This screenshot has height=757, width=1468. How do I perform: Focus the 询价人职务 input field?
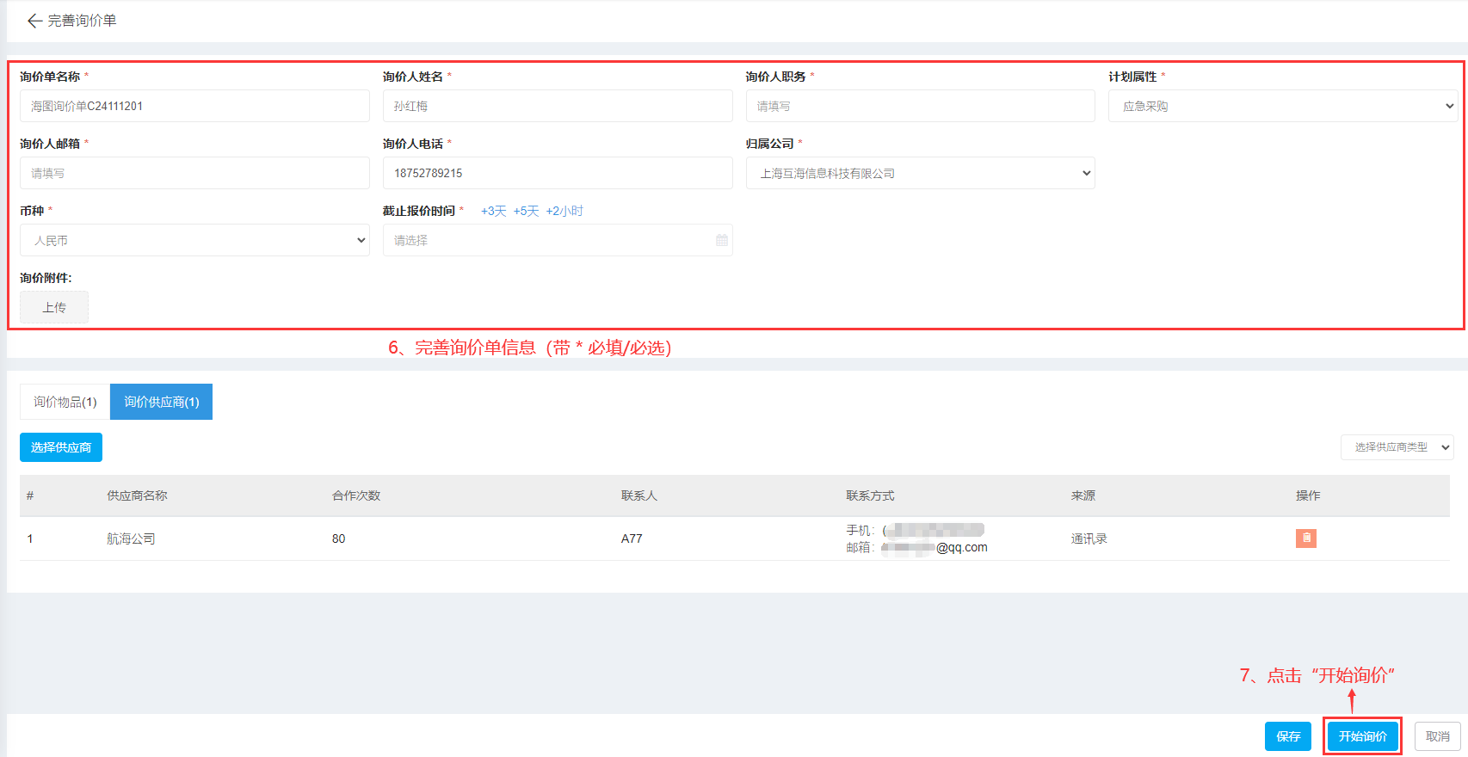click(920, 106)
